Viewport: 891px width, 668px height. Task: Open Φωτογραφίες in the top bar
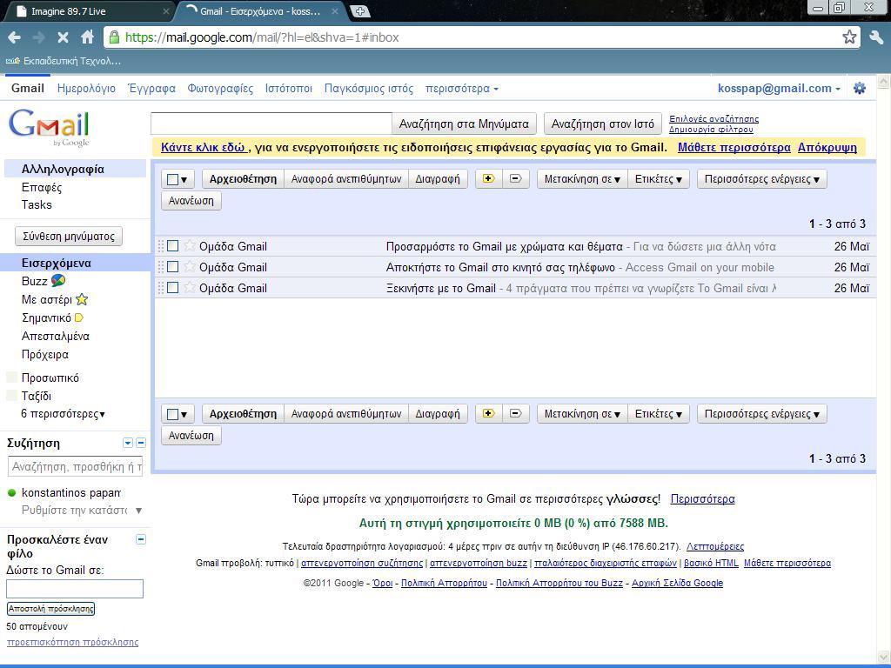(220, 88)
